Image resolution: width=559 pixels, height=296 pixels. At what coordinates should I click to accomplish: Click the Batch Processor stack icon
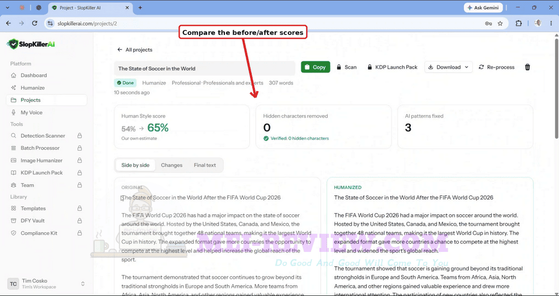tap(14, 148)
